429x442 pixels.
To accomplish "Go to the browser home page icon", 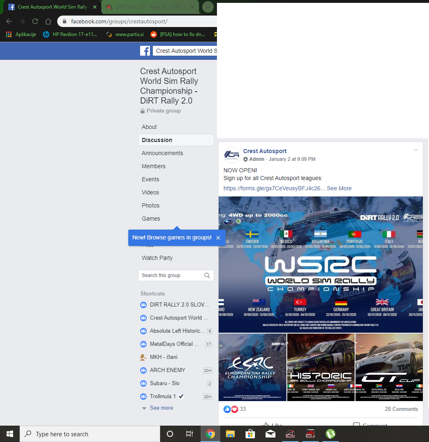I will [x=48, y=21].
